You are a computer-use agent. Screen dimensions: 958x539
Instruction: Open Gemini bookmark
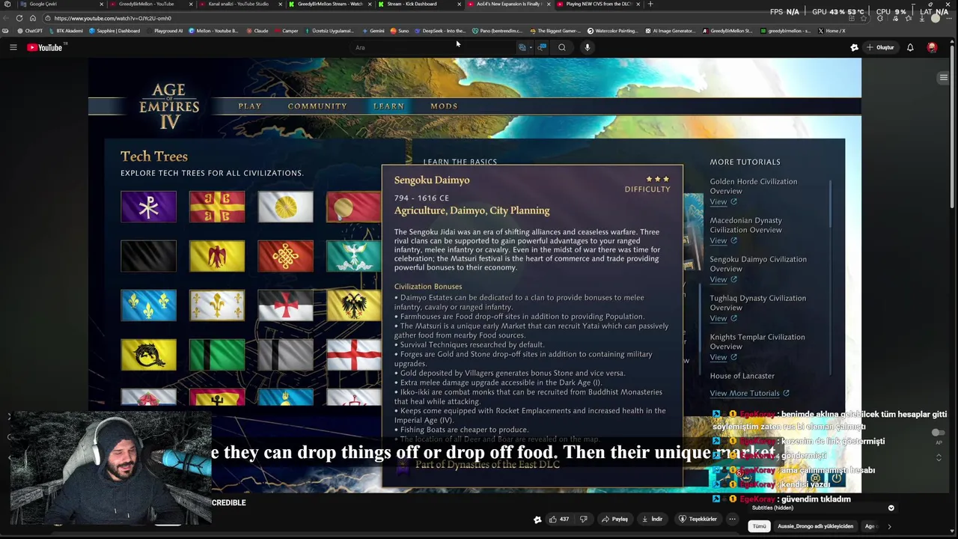pos(373,31)
